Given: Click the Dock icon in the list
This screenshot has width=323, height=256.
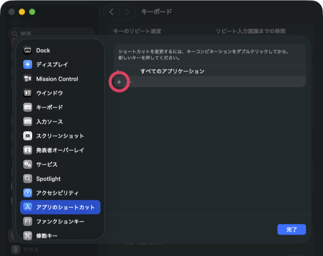Looking at the screenshot, I should [28, 50].
